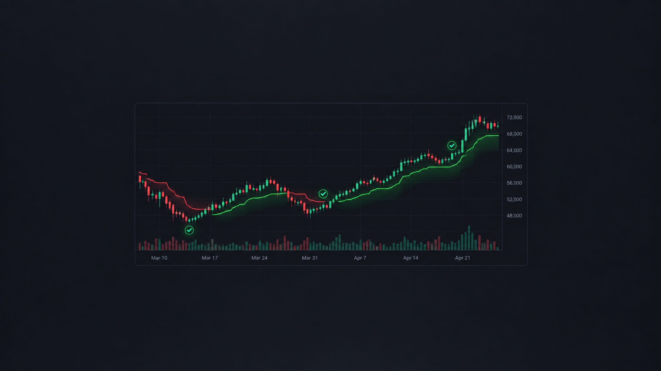661x371 pixels.
Task: Select the 68,000 price axis label
Action: point(514,134)
